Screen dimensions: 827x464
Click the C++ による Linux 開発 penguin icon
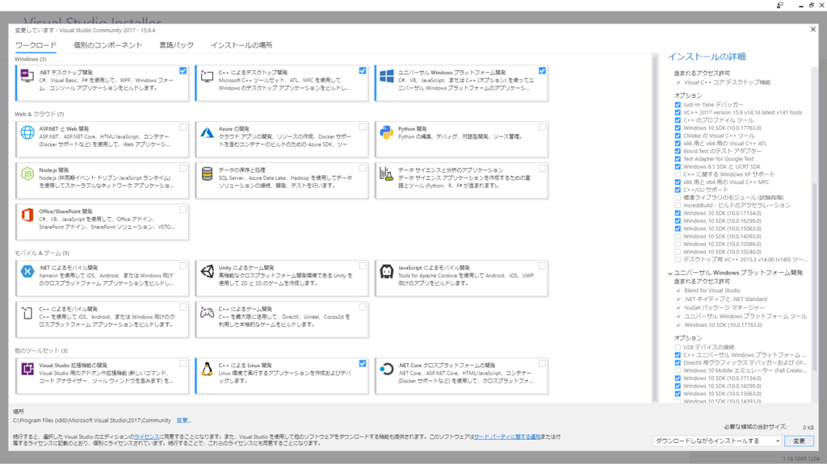(x=207, y=369)
